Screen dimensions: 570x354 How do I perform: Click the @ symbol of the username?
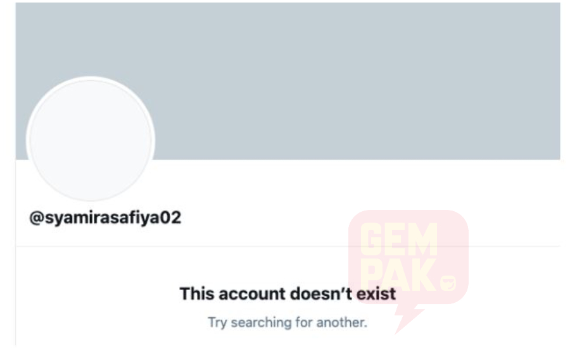[37, 218]
